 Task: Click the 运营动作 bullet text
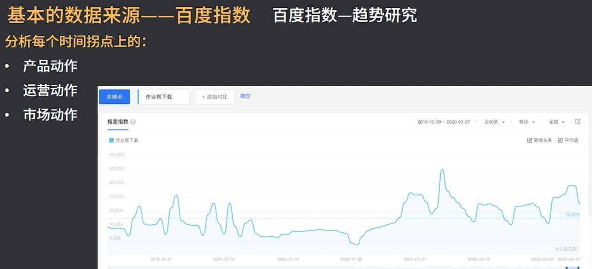(50, 90)
